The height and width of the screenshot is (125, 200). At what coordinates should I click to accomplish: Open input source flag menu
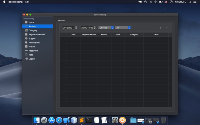click(x=166, y=2)
